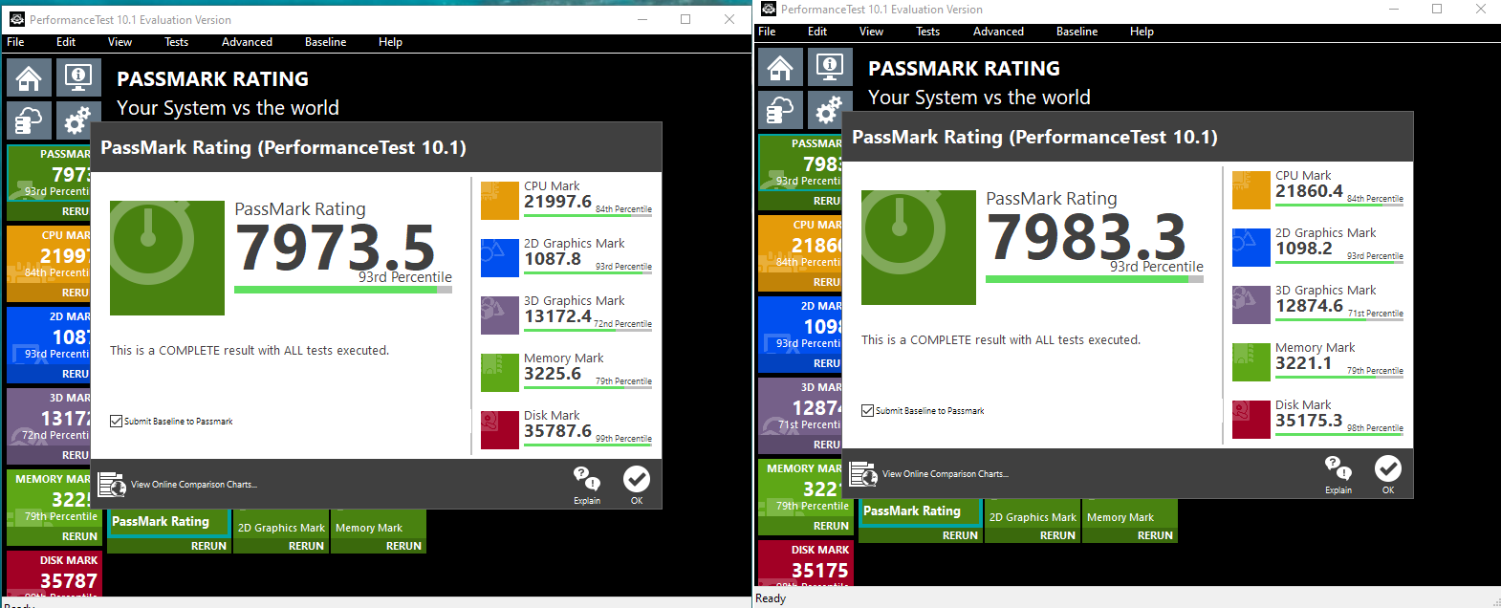Click System Information monitor icon in left window
1501x608 pixels.
tap(78, 77)
